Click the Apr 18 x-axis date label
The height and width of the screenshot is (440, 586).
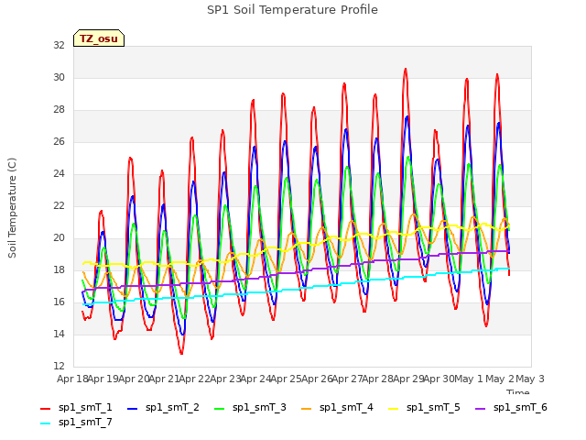point(72,379)
